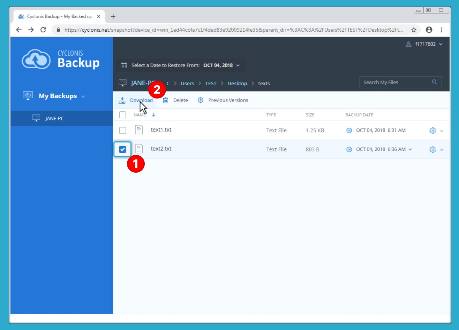Viewport: 459px width, 330px height.
Task: Bookmark this page with the star icon
Action: pos(414,30)
